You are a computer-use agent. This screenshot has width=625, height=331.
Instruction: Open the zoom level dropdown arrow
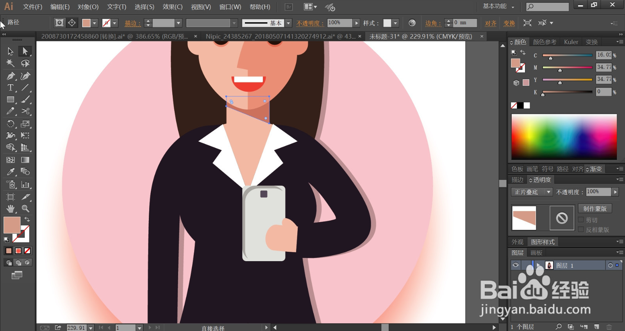point(91,328)
